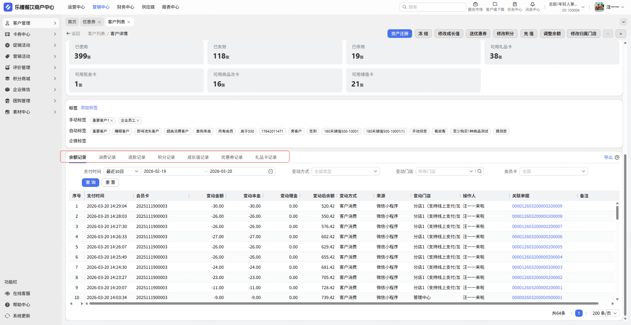Viewport: 631px width, 325px height.
Task: Switch to the 消费记录 tab
Action: click(107, 158)
